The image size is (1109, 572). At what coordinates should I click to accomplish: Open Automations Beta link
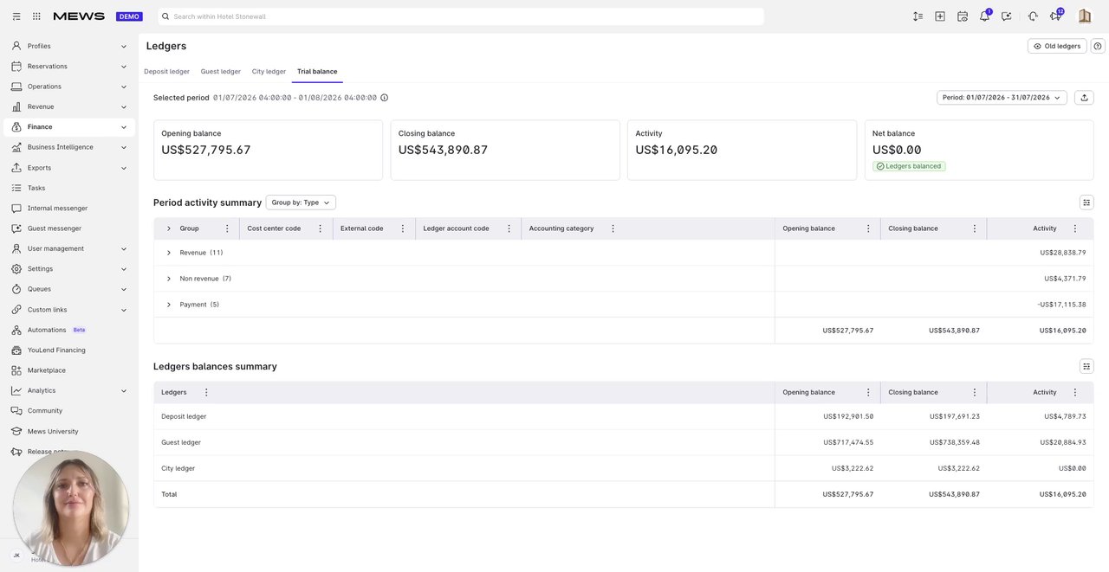69,330
